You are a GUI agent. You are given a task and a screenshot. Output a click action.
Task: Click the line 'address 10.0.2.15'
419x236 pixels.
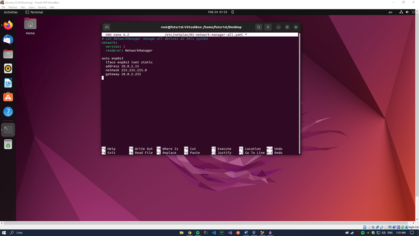click(x=122, y=66)
